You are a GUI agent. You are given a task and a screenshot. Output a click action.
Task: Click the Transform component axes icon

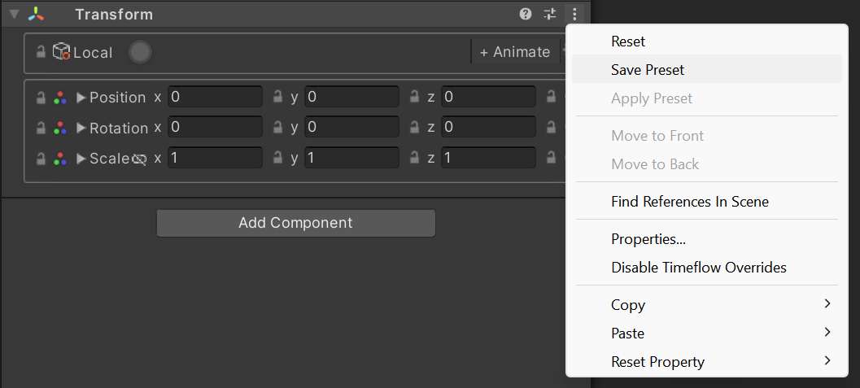37,15
